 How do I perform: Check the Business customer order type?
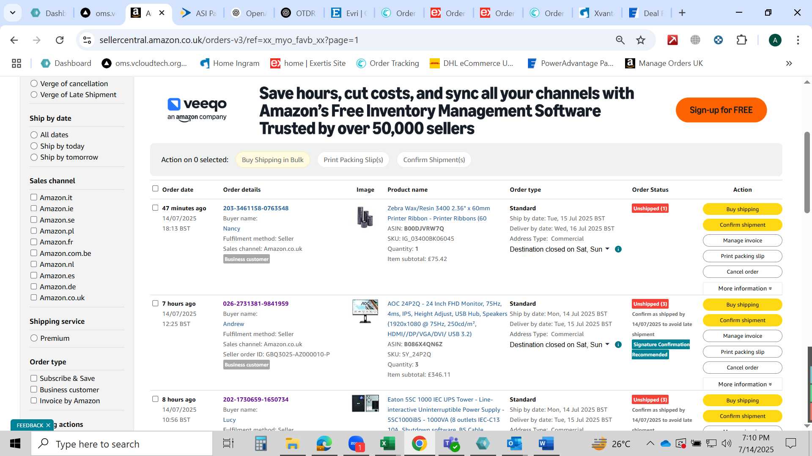(x=33, y=389)
